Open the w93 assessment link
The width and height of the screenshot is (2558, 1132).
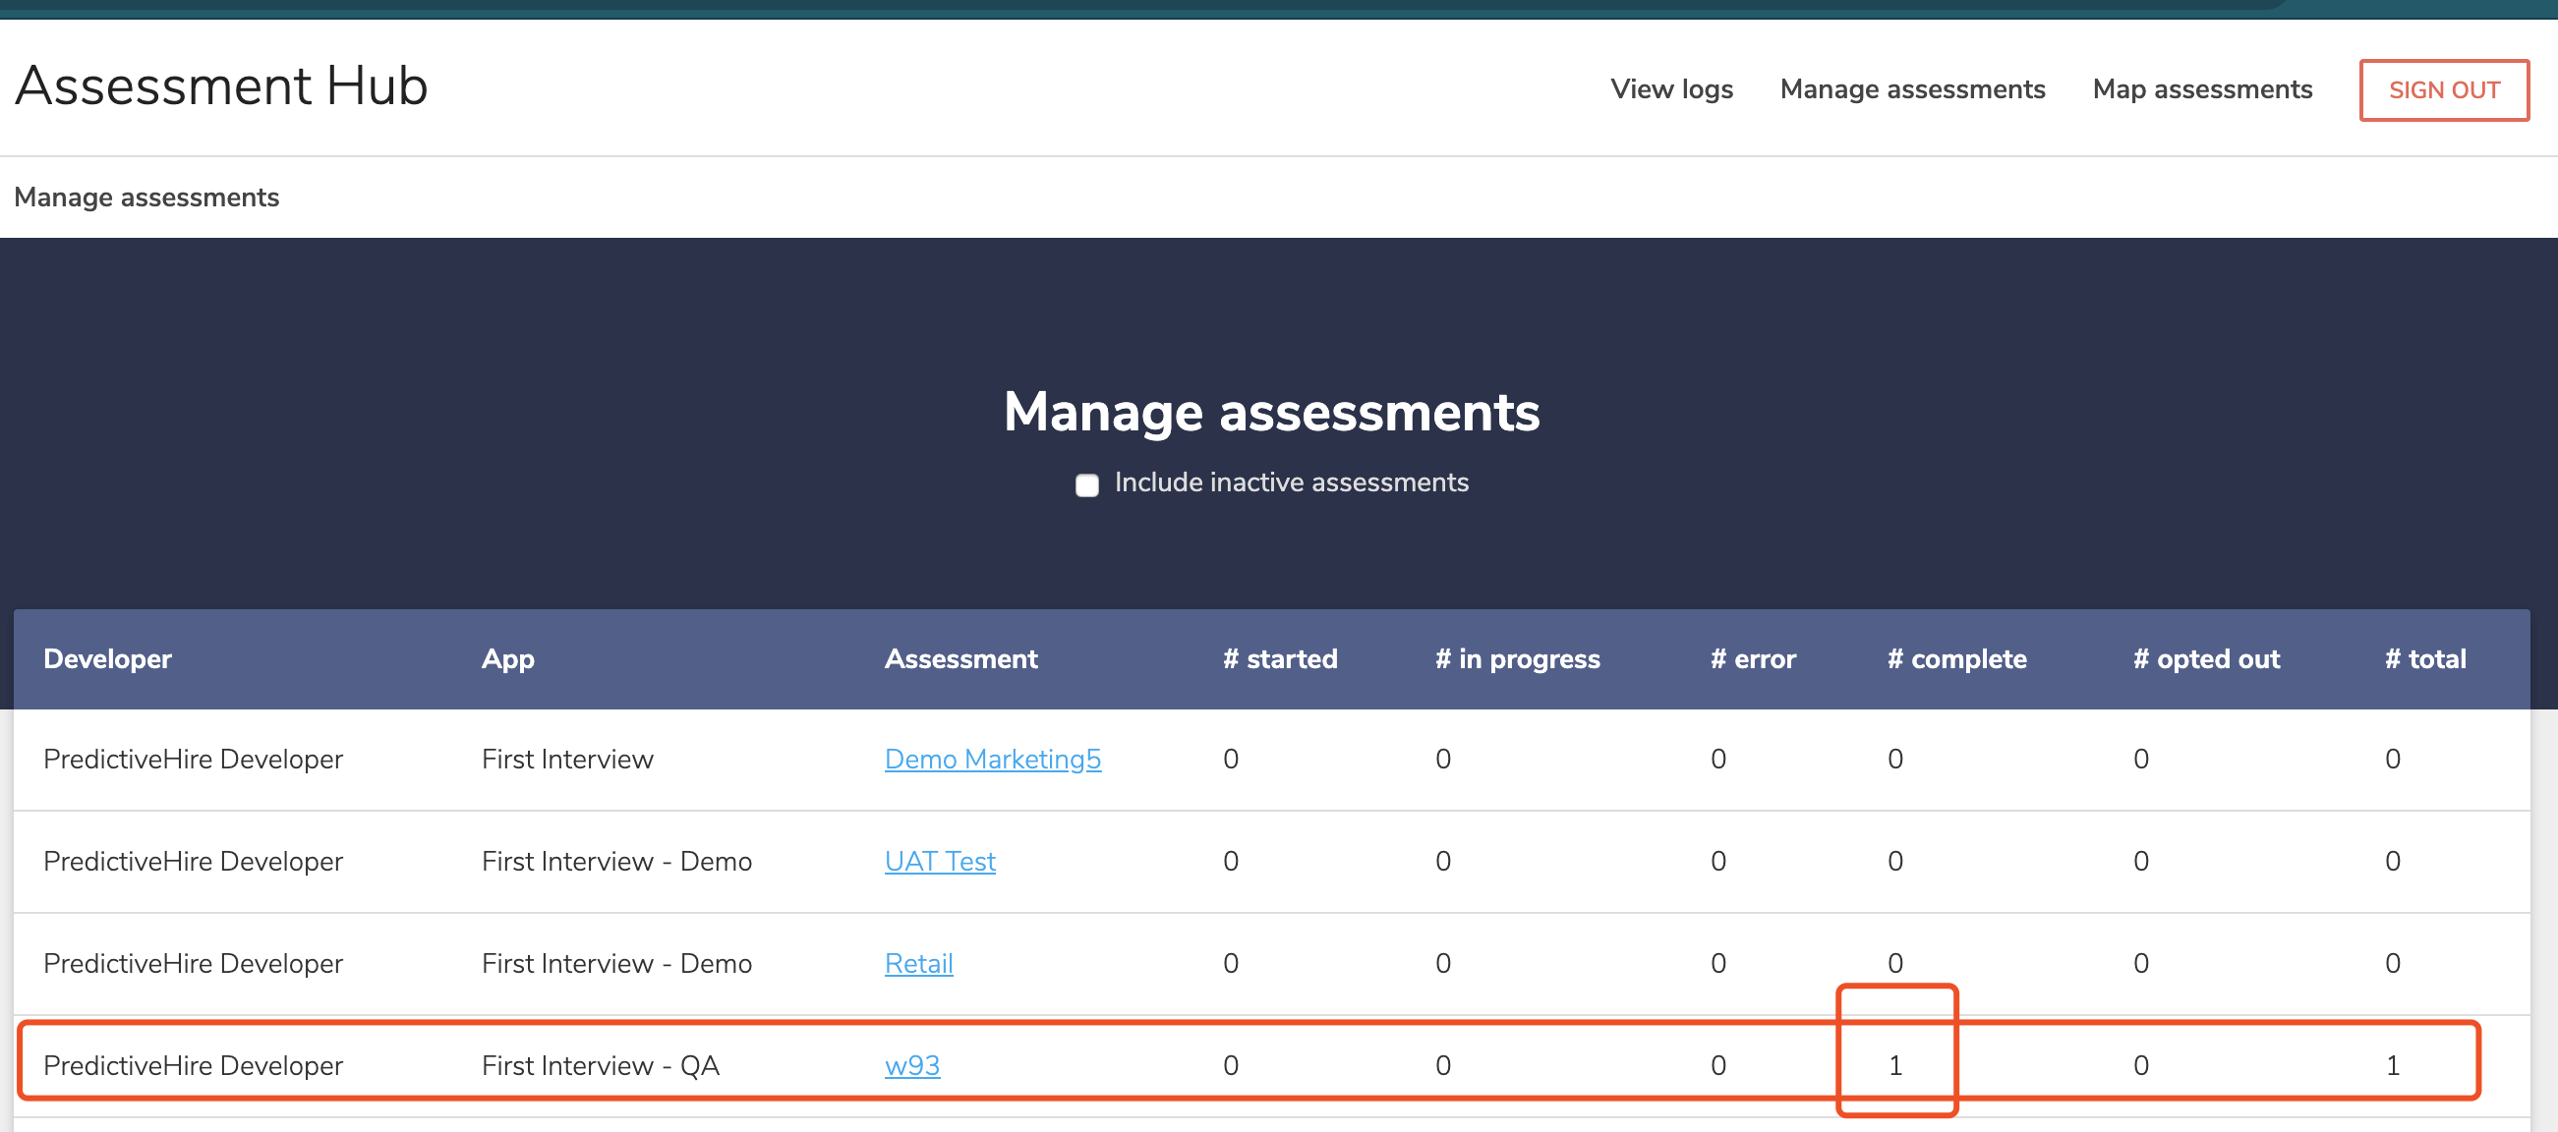pos(911,1065)
